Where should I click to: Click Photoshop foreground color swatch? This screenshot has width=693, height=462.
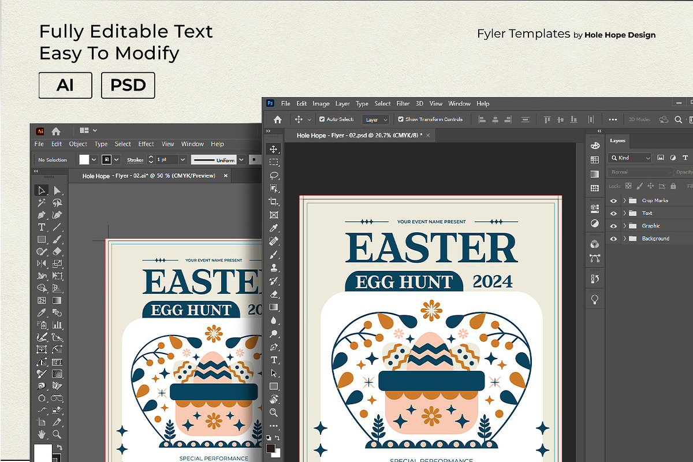[271, 448]
